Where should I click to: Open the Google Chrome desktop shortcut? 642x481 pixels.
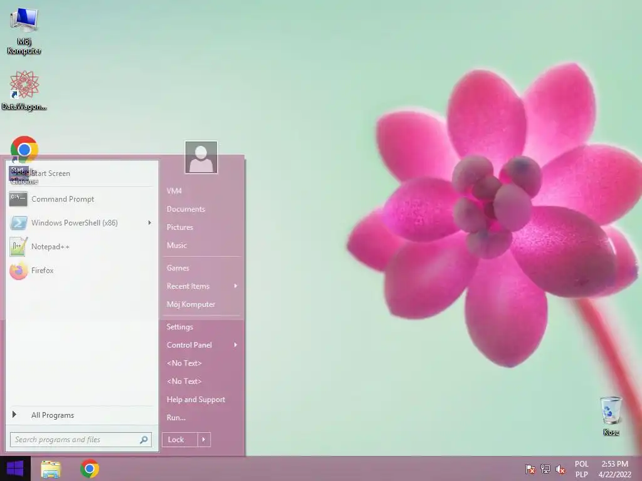pos(24,160)
